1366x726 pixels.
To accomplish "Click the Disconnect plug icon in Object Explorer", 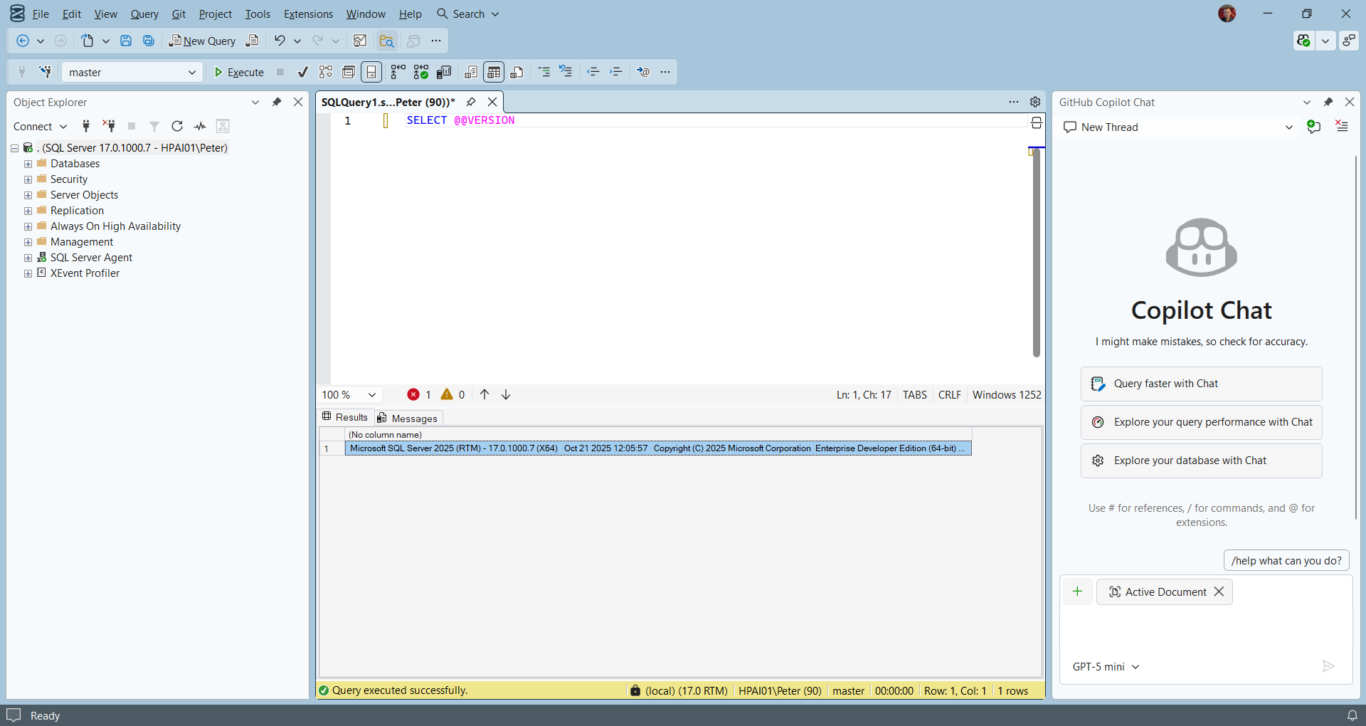I will coord(109,127).
